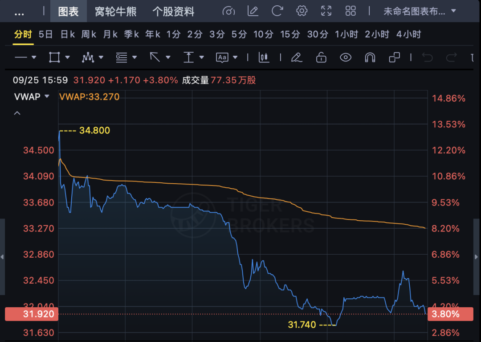The height and width of the screenshot is (342, 481).
Task: Click the refresh chart icon
Action: 277,11
